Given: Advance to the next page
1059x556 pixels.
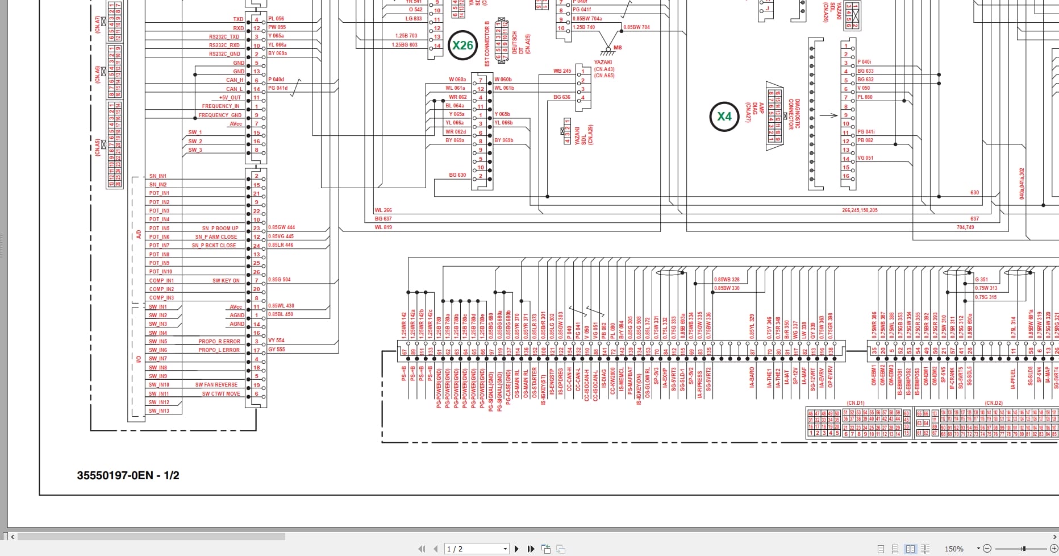Looking at the screenshot, I should point(517,548).
